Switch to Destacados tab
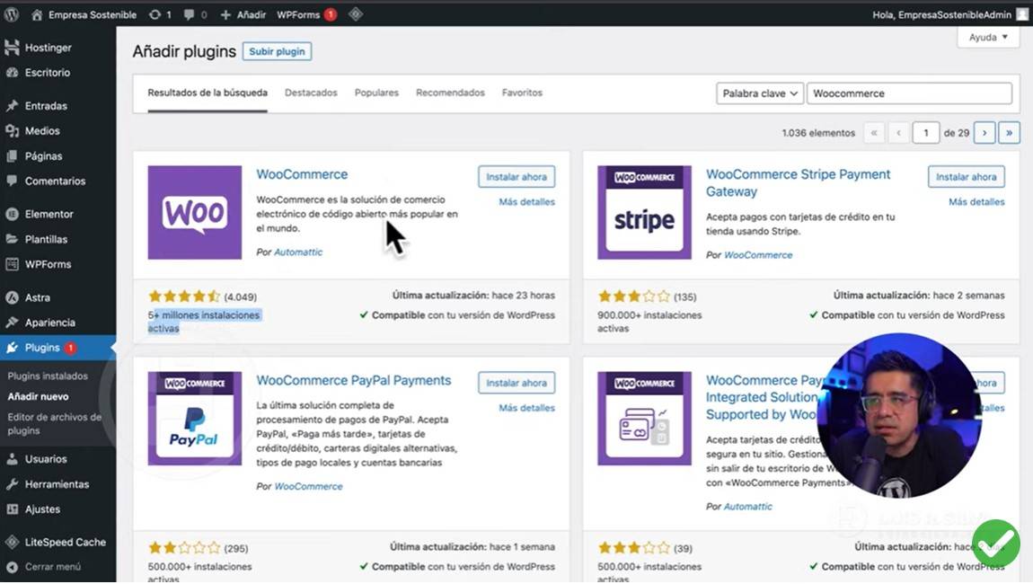Viewport: 1033px width, 584px height. (x=311, y=93)
